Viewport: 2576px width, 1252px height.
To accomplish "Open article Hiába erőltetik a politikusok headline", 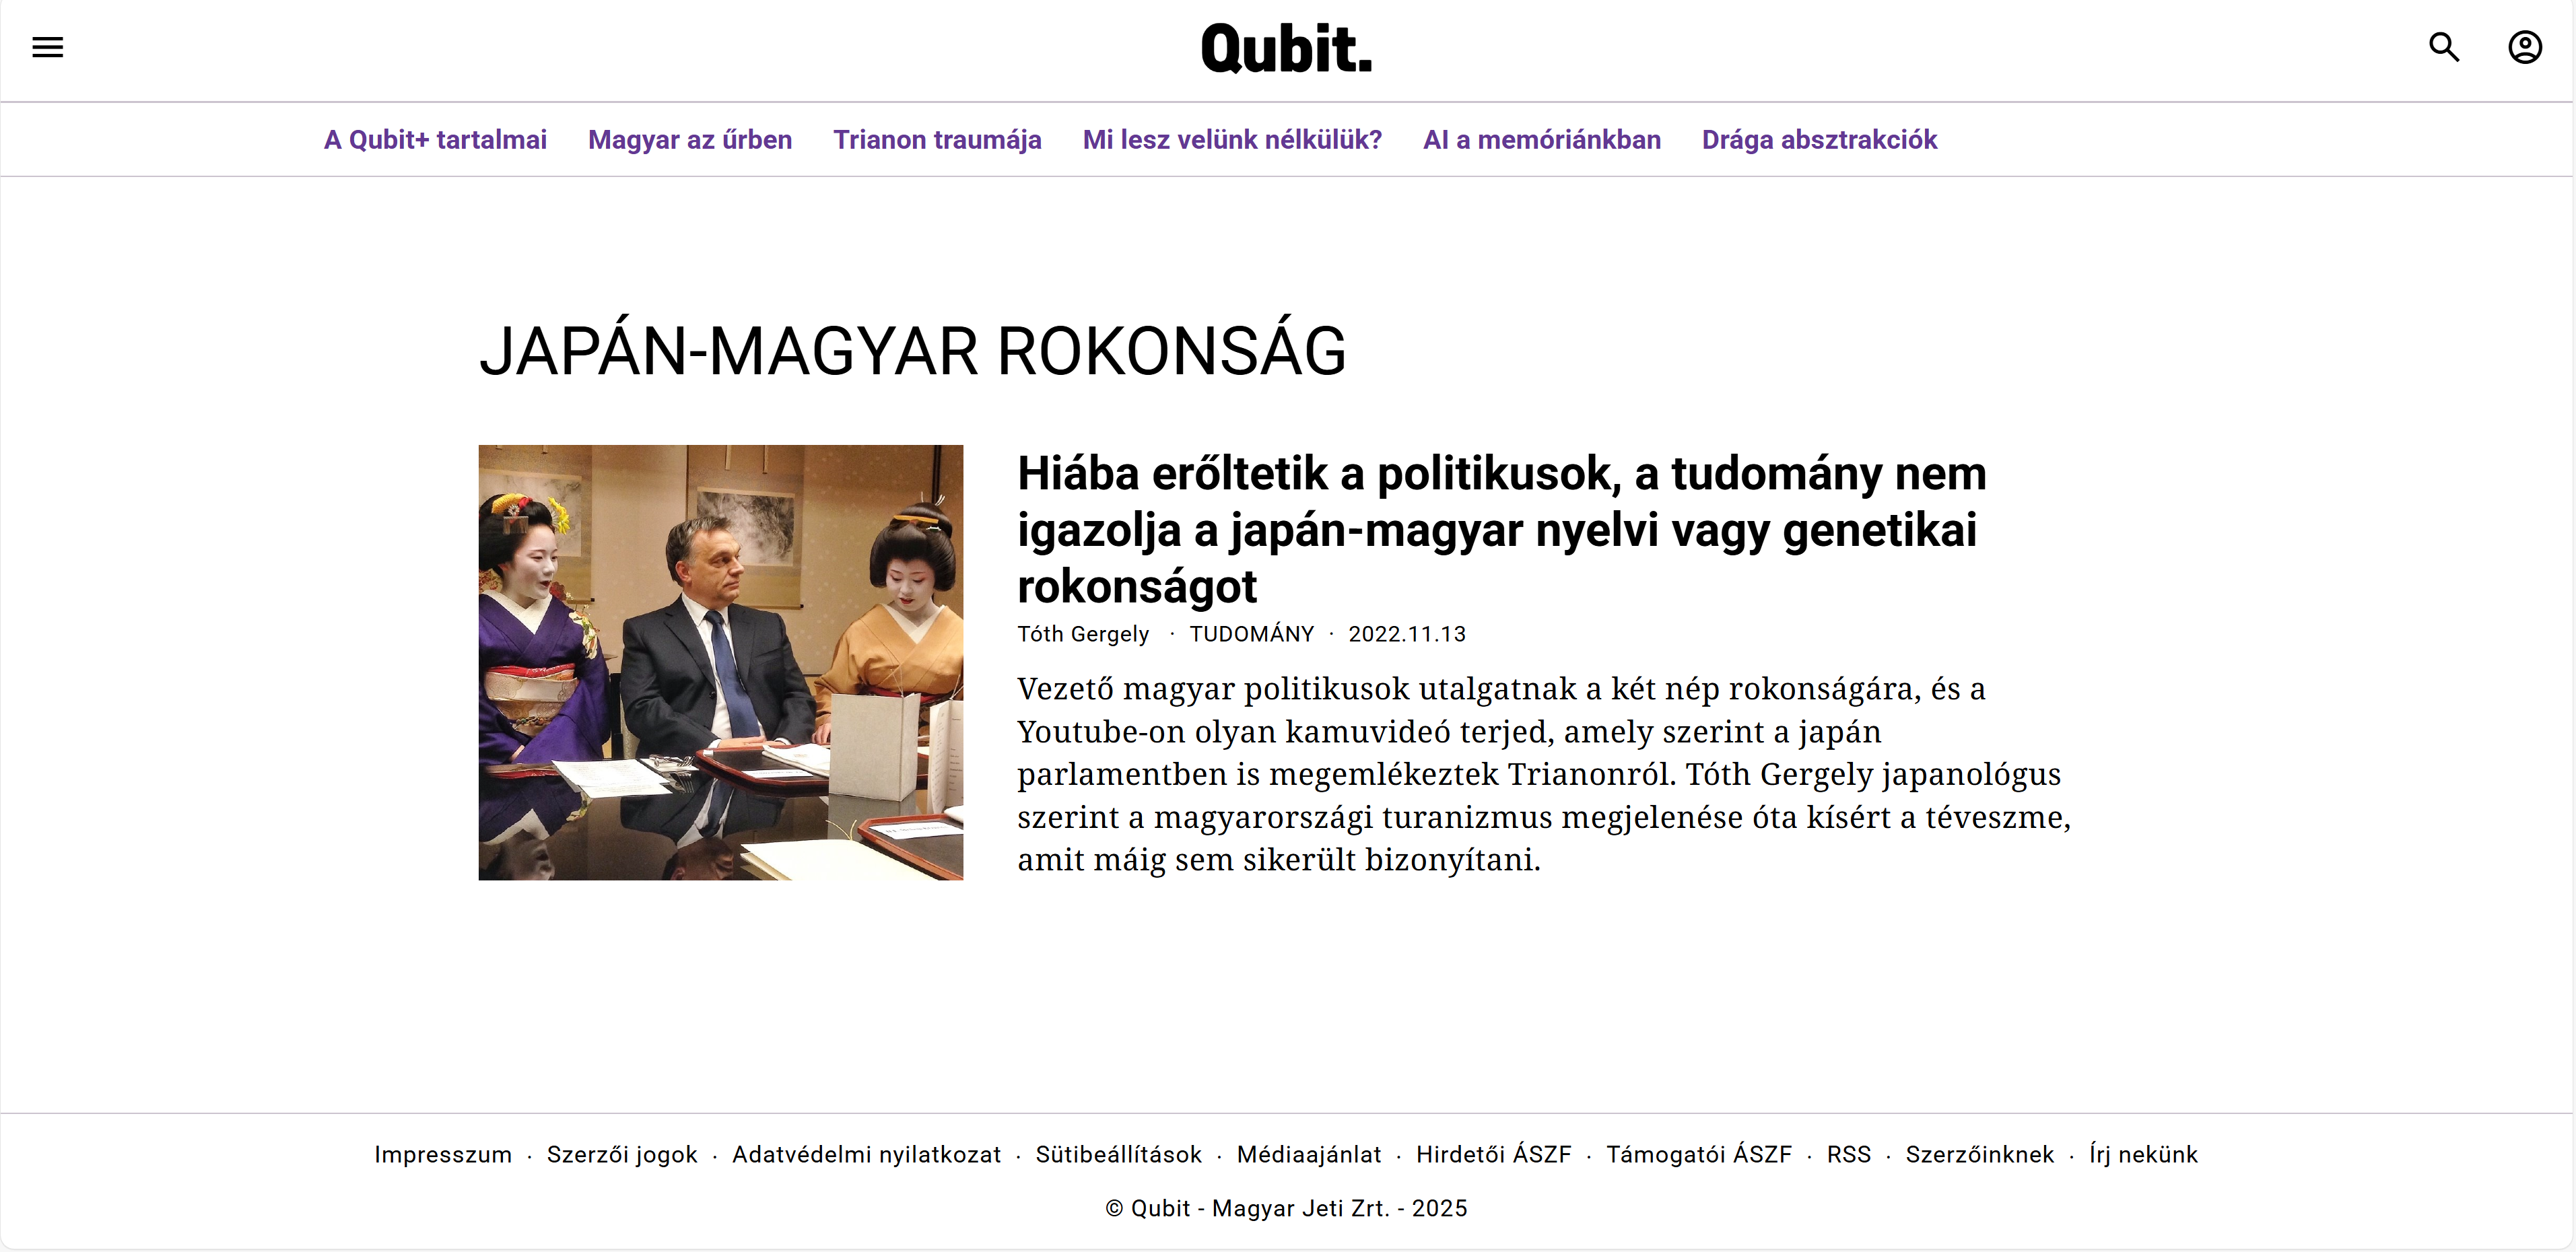I will (x=1501, y=529).
